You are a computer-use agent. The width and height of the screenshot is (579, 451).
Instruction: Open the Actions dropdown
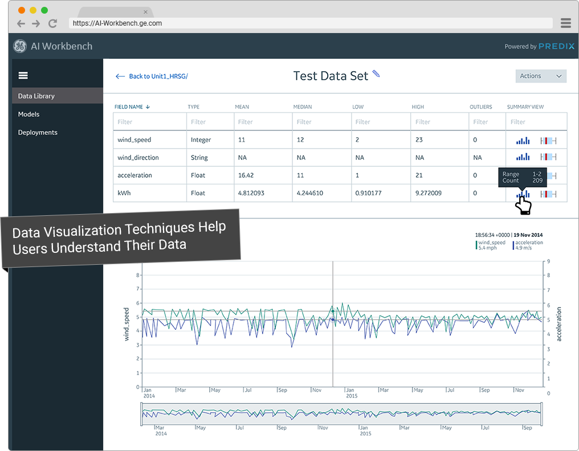[x=541, y=76]
